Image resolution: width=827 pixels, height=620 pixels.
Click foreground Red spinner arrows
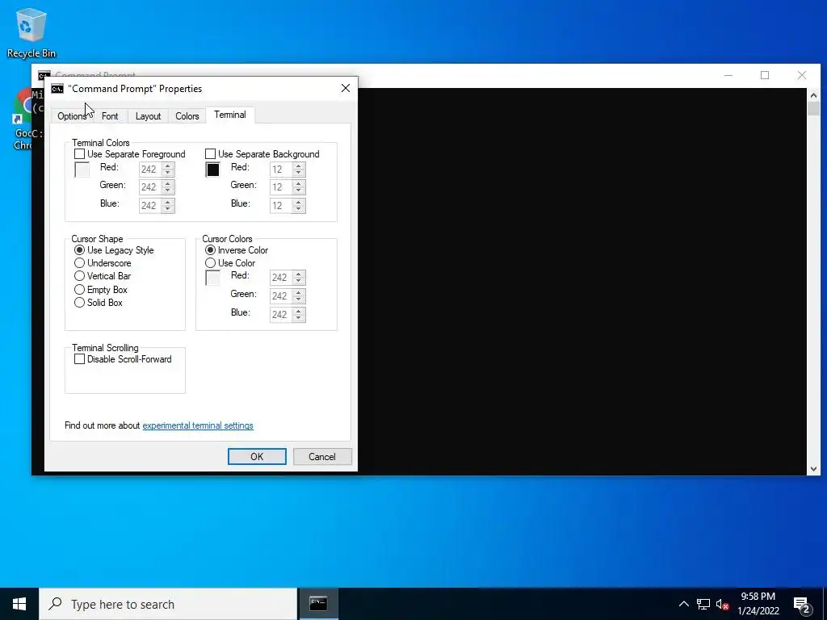[168, 170]
